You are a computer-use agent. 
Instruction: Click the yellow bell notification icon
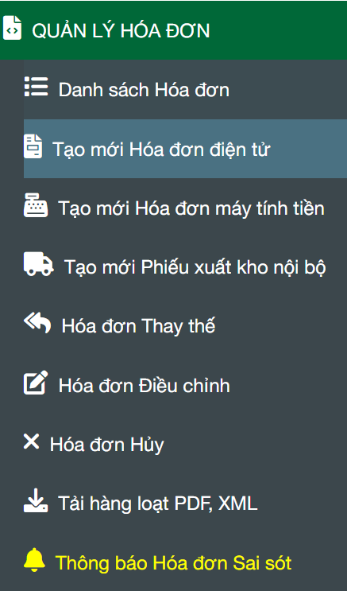point(35,560)
